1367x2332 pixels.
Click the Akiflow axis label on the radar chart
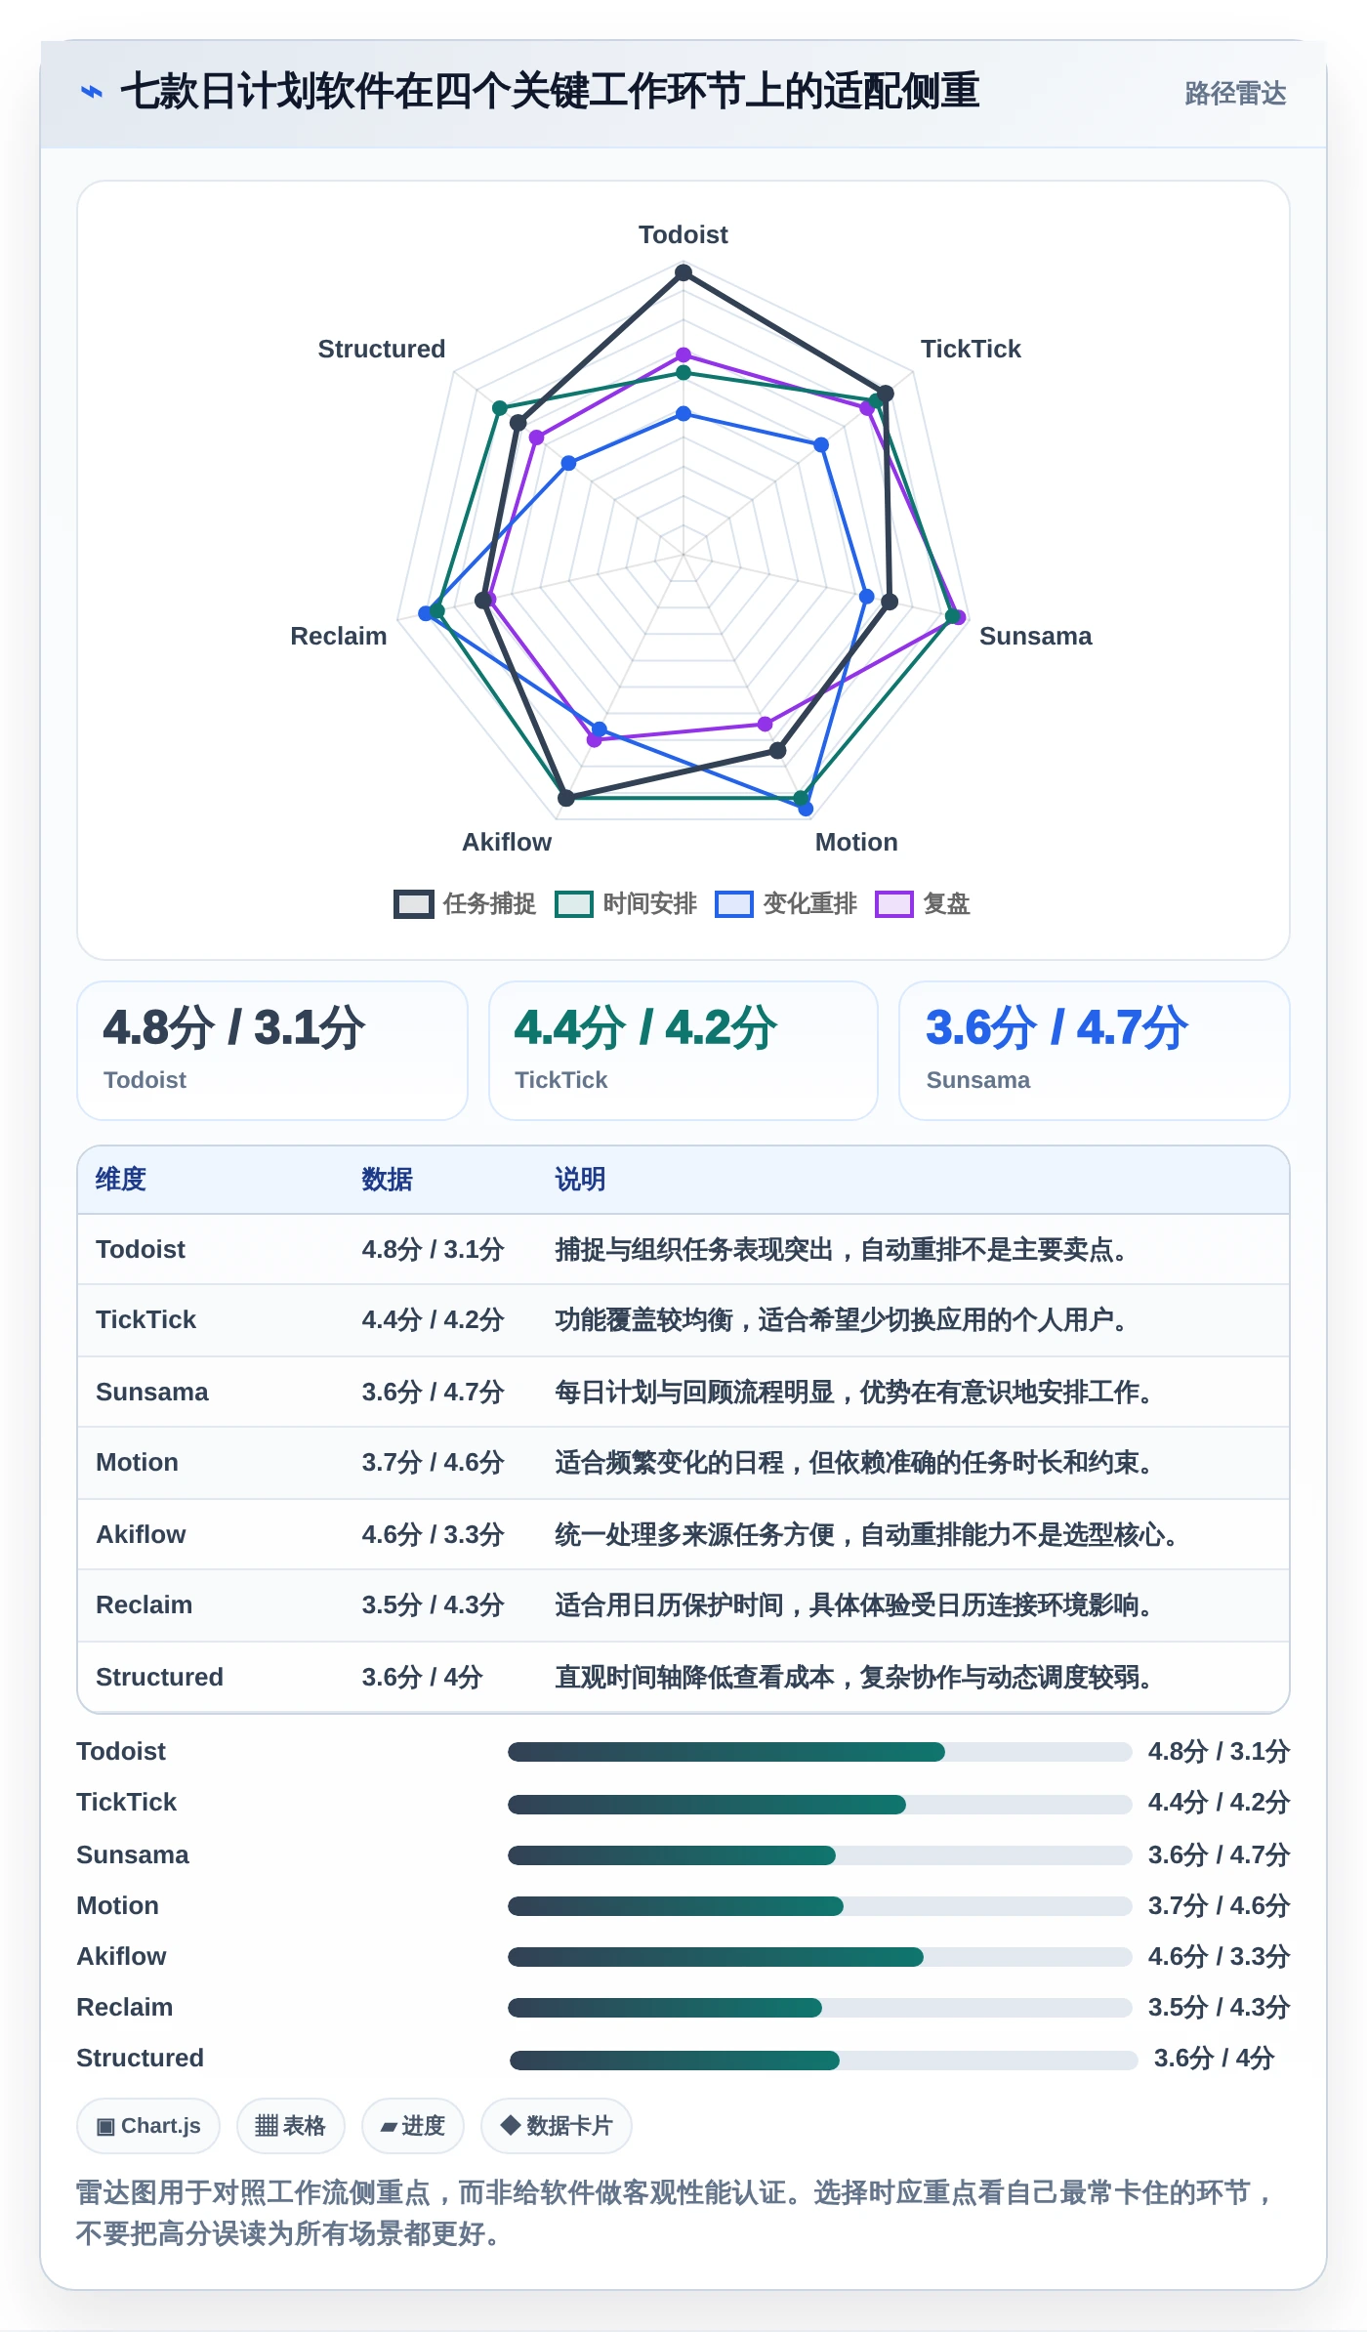tap(507, 843)
